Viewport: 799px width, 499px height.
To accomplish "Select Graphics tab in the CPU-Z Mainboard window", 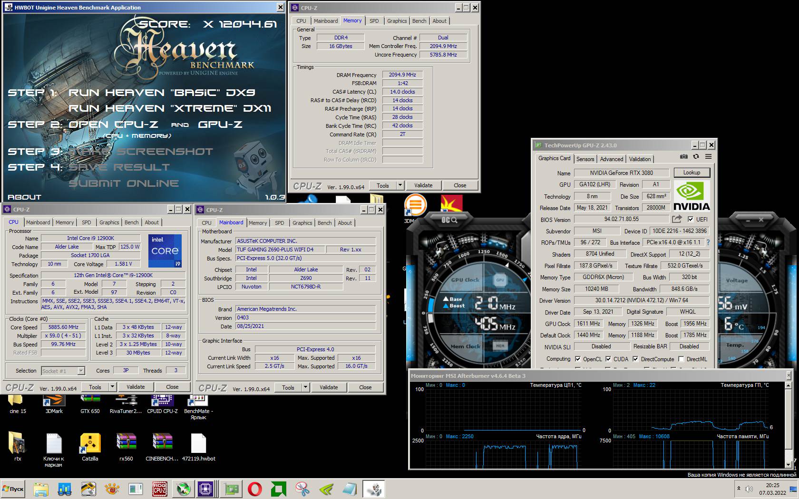I will [302, 223].
